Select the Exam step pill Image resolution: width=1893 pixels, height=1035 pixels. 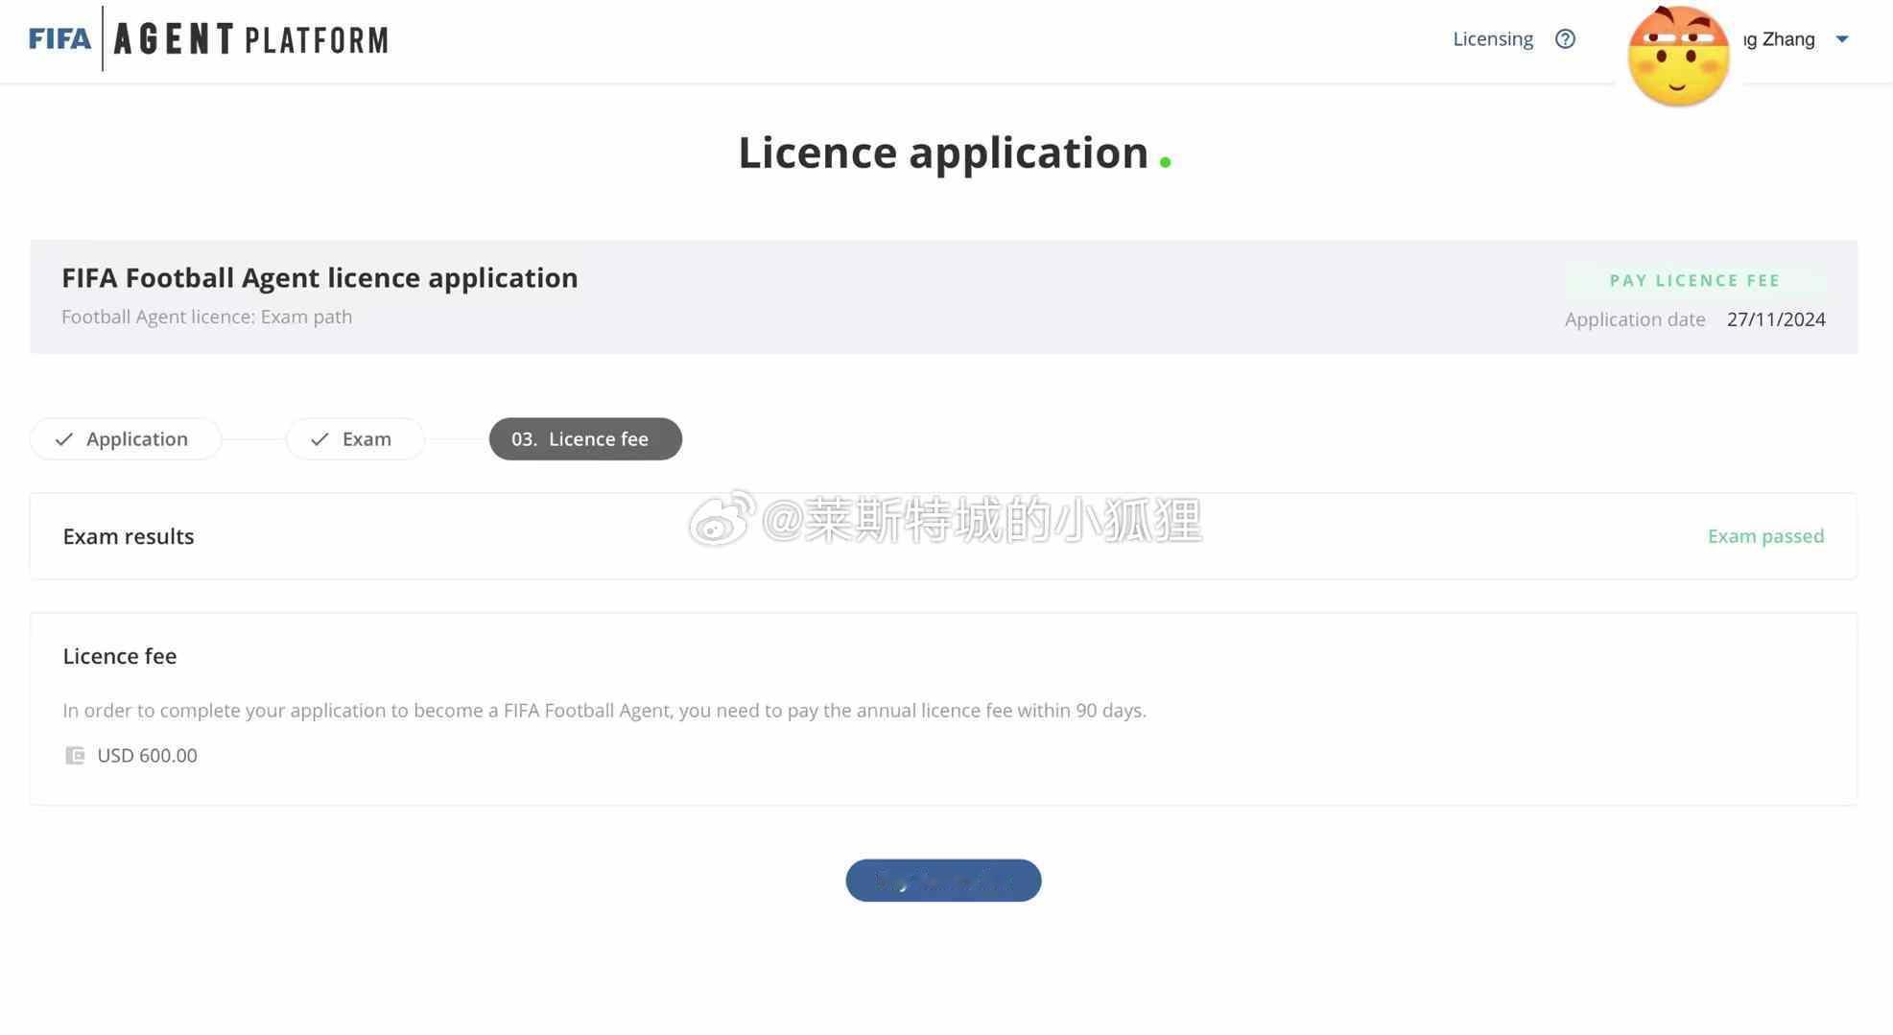(x=355, y=439)
